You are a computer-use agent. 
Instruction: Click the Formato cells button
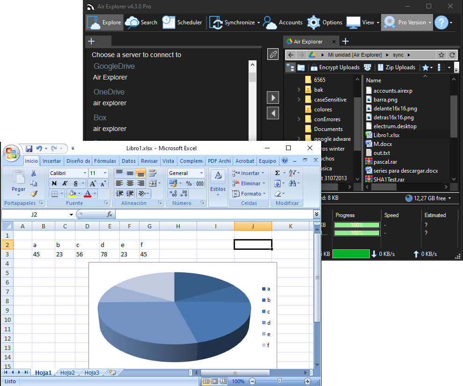[248, 194]
